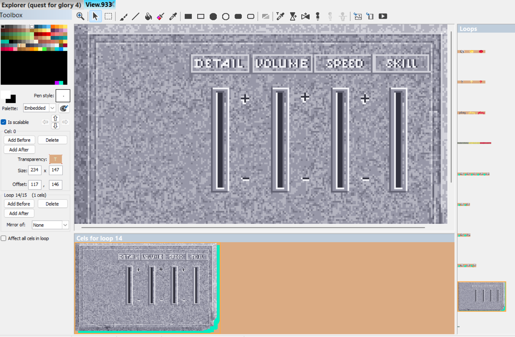This screenshot has width=515, height=337.
Task: Click Delete in the Loop section
Action: (52, 204)
